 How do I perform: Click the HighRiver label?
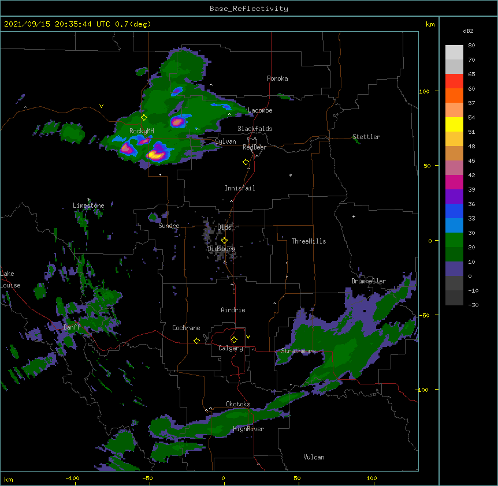point(248,429)
